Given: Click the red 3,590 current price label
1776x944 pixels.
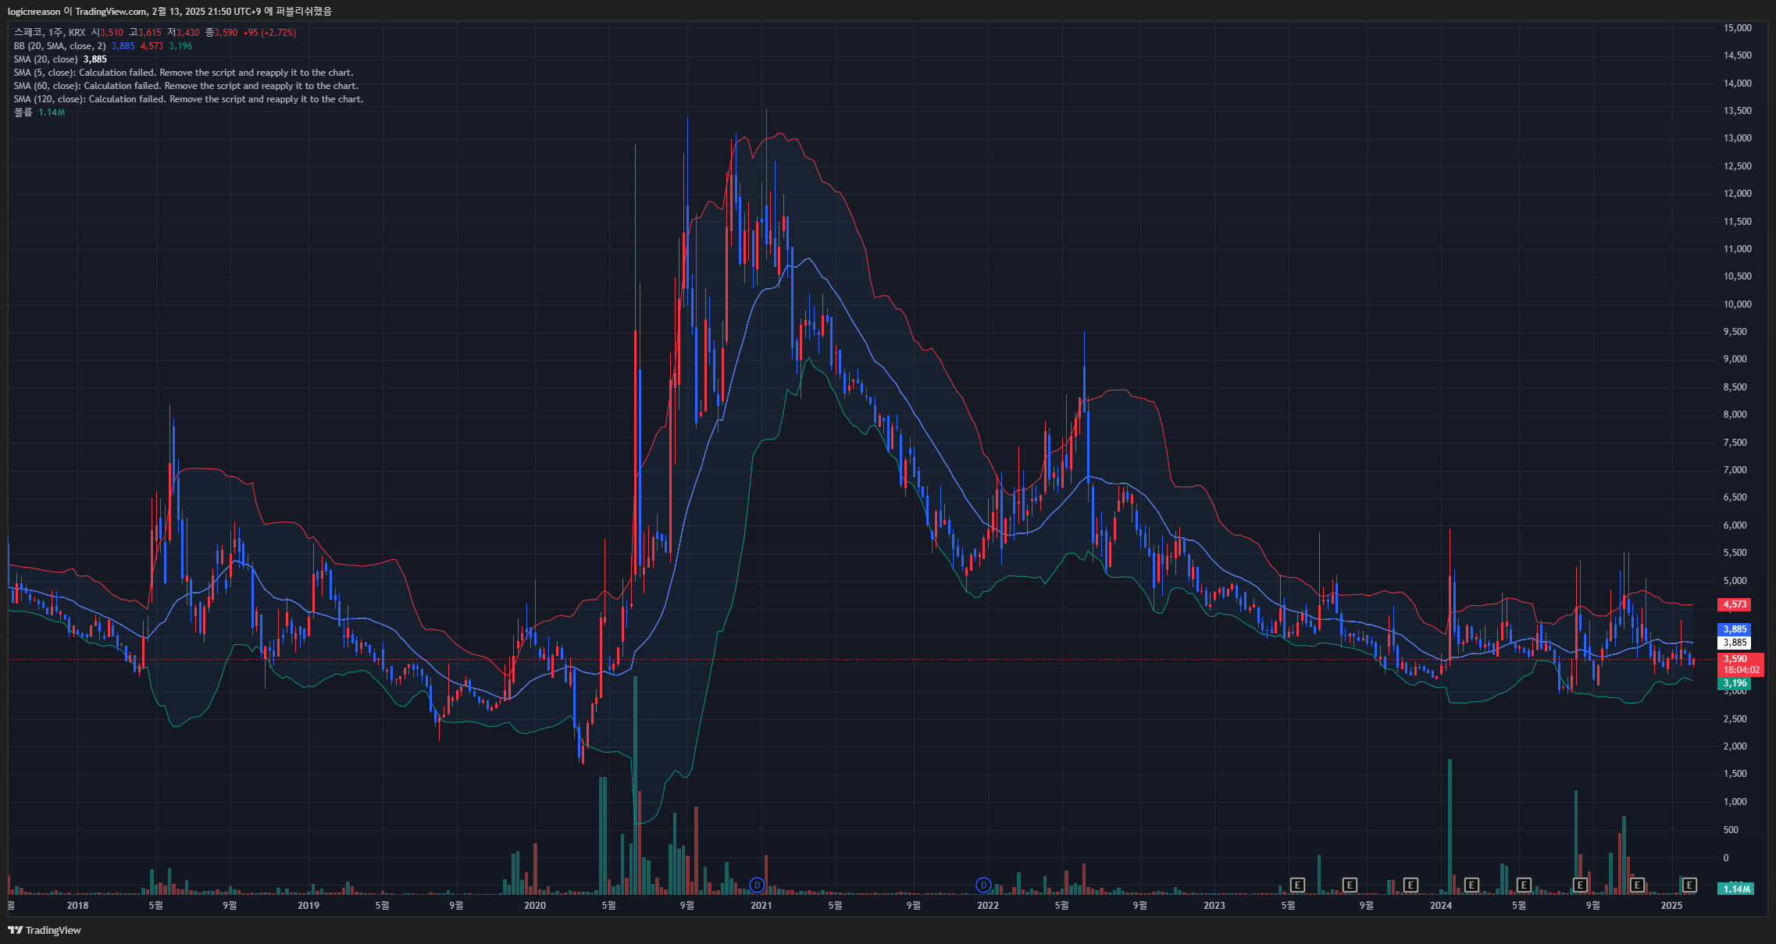Looking at the screenshot, I should click(x=1736, y=659).
